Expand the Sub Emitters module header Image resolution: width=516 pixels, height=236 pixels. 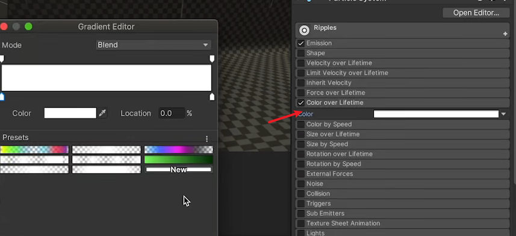point(402,213)
